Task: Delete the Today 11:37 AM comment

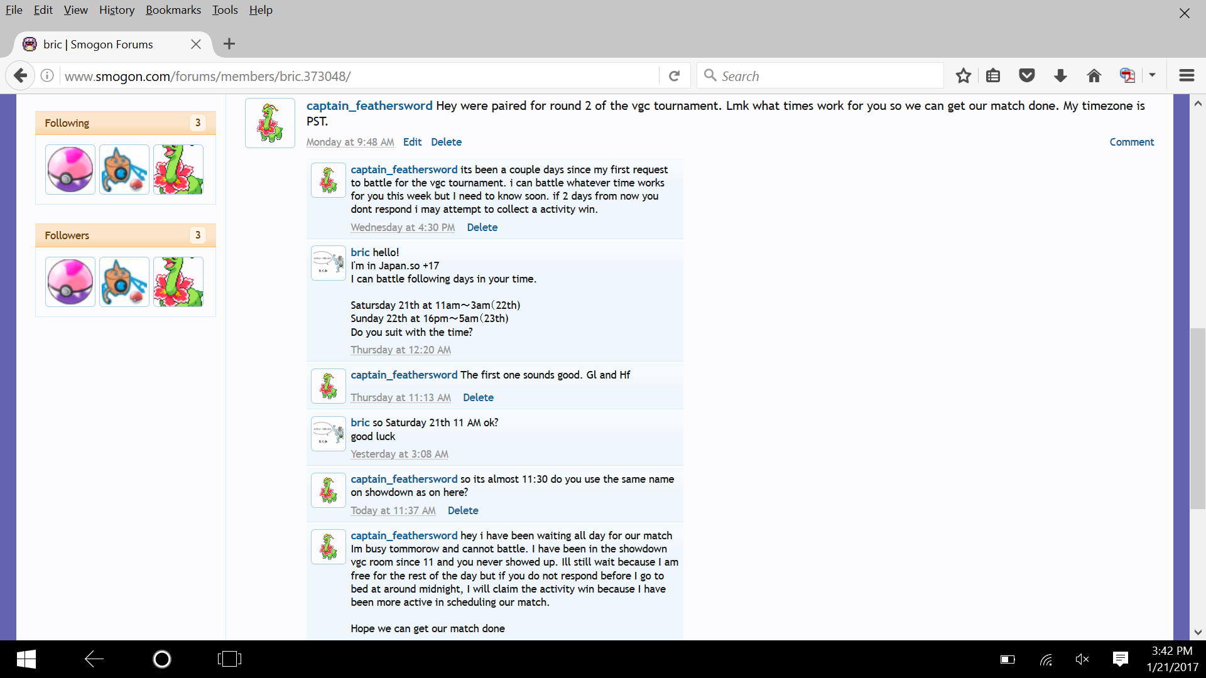Action: (x=463, y=510)
